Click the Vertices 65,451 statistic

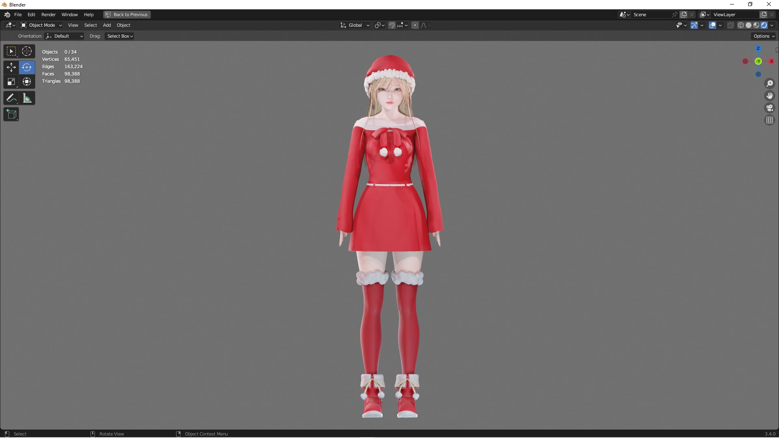coord(61,59)
